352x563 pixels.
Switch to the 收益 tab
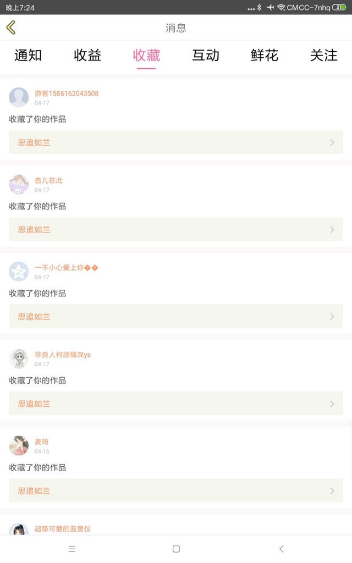pyautogui.click(x=87, y=55)
